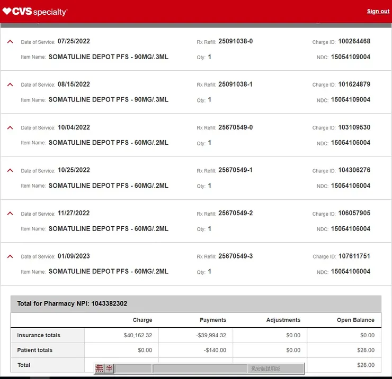Click the Insurance totals row label

39,335
